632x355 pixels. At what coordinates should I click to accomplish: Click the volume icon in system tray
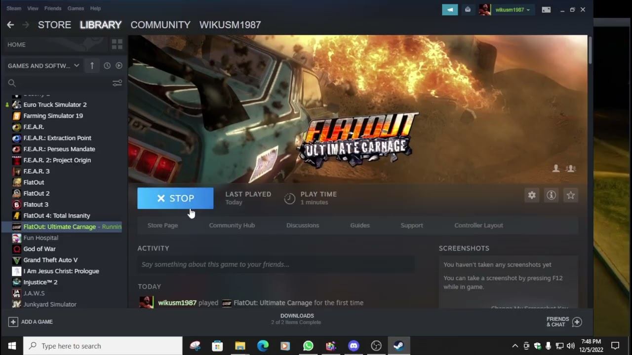coord(571,346)
